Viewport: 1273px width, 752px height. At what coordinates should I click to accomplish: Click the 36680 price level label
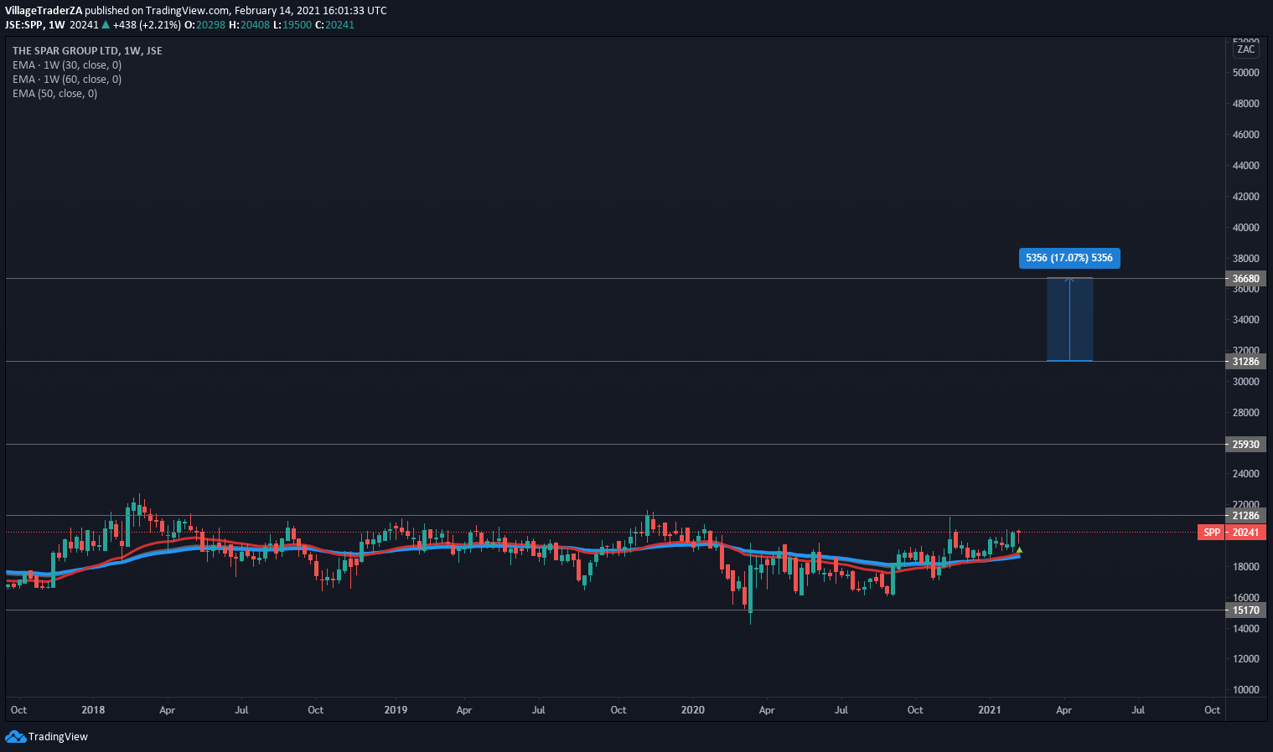(x=1245, y=279)
